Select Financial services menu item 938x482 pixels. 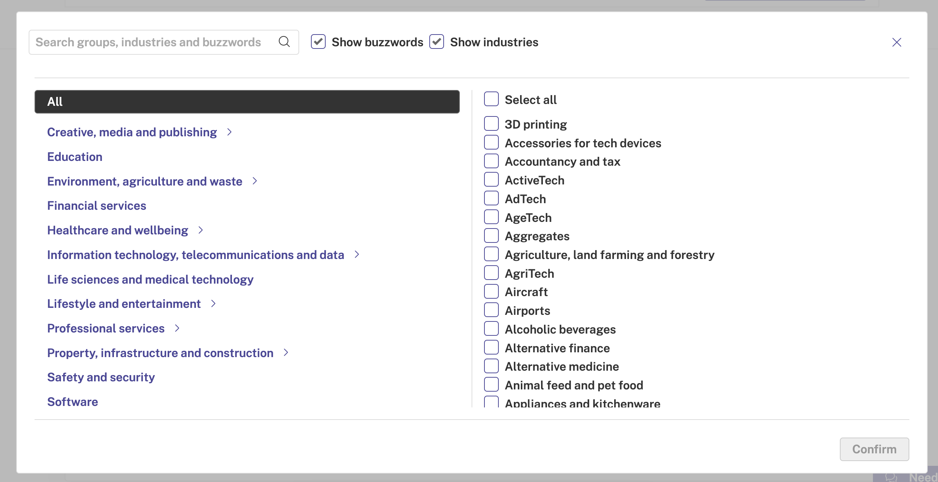pyautogui.click(x=97, y=205)
